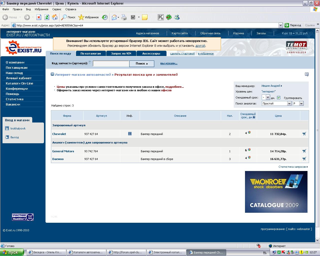Open delivery statistics icon for Daewoo row

(x=249, y=157)
